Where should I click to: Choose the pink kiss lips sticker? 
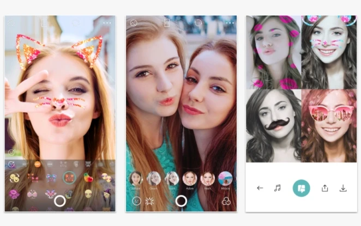[15, 194]
